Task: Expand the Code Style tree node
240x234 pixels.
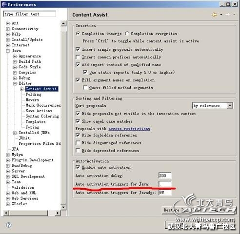Action: click(x=15, y=67)
